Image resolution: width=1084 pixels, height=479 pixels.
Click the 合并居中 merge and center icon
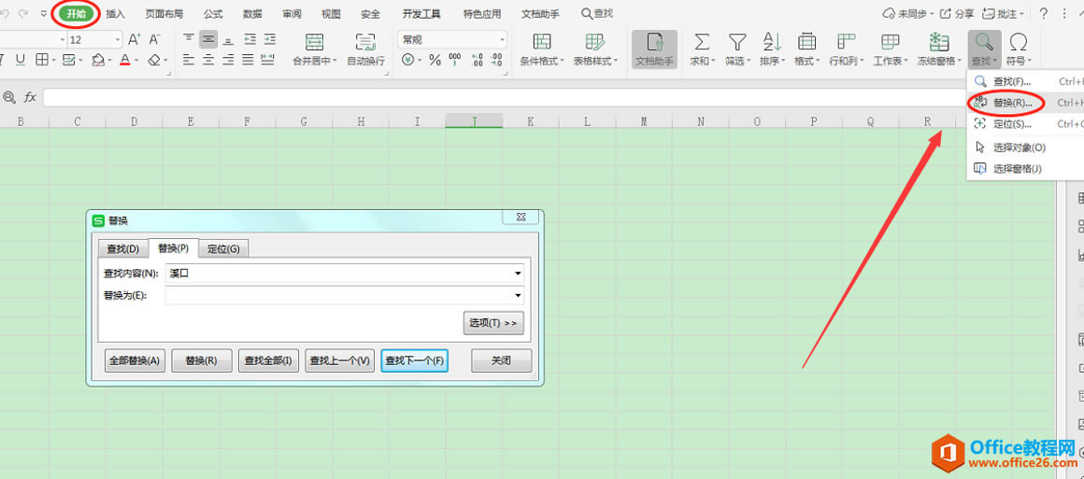315,41
